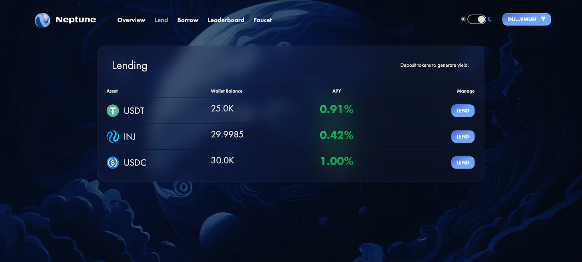582x262 pixels.
Task: Click the Lending panel title
Action: (130, 65)
